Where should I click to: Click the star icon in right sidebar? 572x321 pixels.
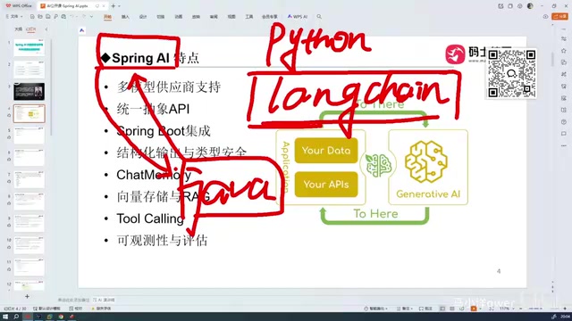point(564,50)
